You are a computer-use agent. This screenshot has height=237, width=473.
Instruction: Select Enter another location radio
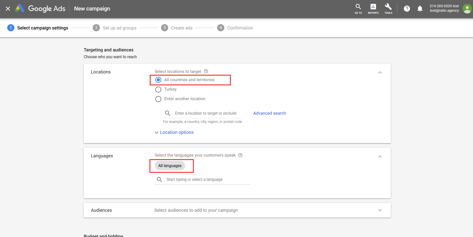coord(158,99)
